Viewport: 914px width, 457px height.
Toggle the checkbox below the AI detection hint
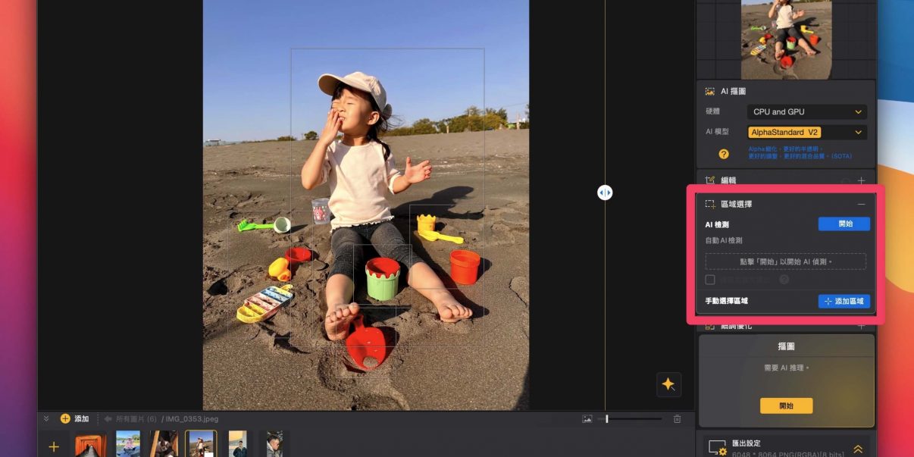(x=710, y=280)
